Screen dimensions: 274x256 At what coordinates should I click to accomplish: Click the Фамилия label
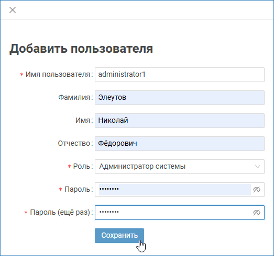point(74,97)
